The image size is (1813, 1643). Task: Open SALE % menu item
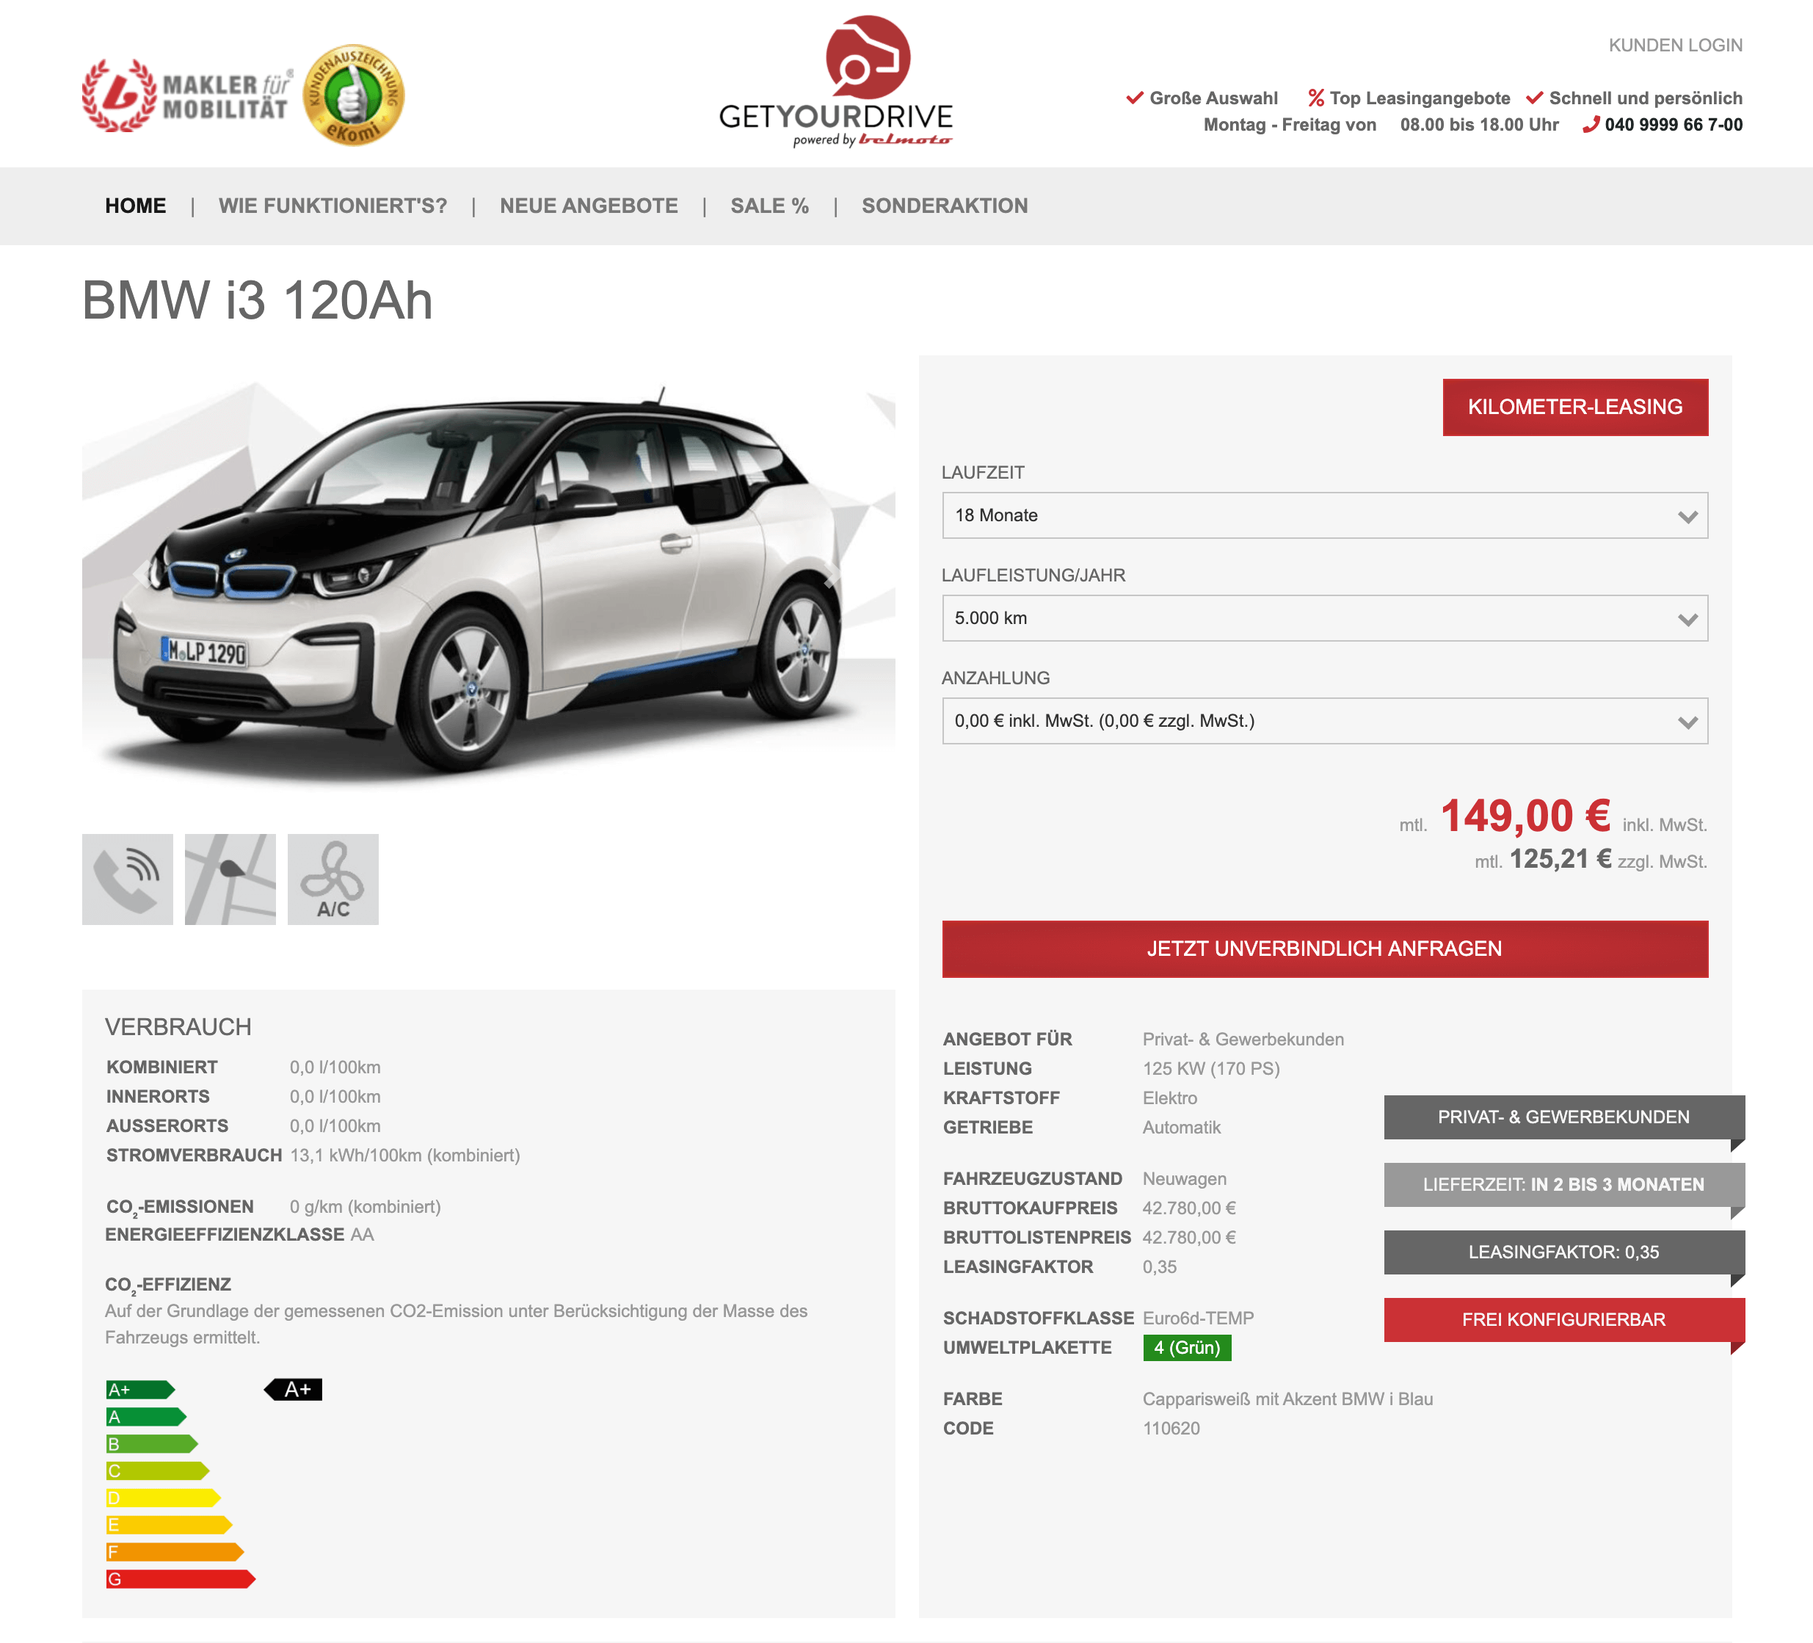click(770, 206)
